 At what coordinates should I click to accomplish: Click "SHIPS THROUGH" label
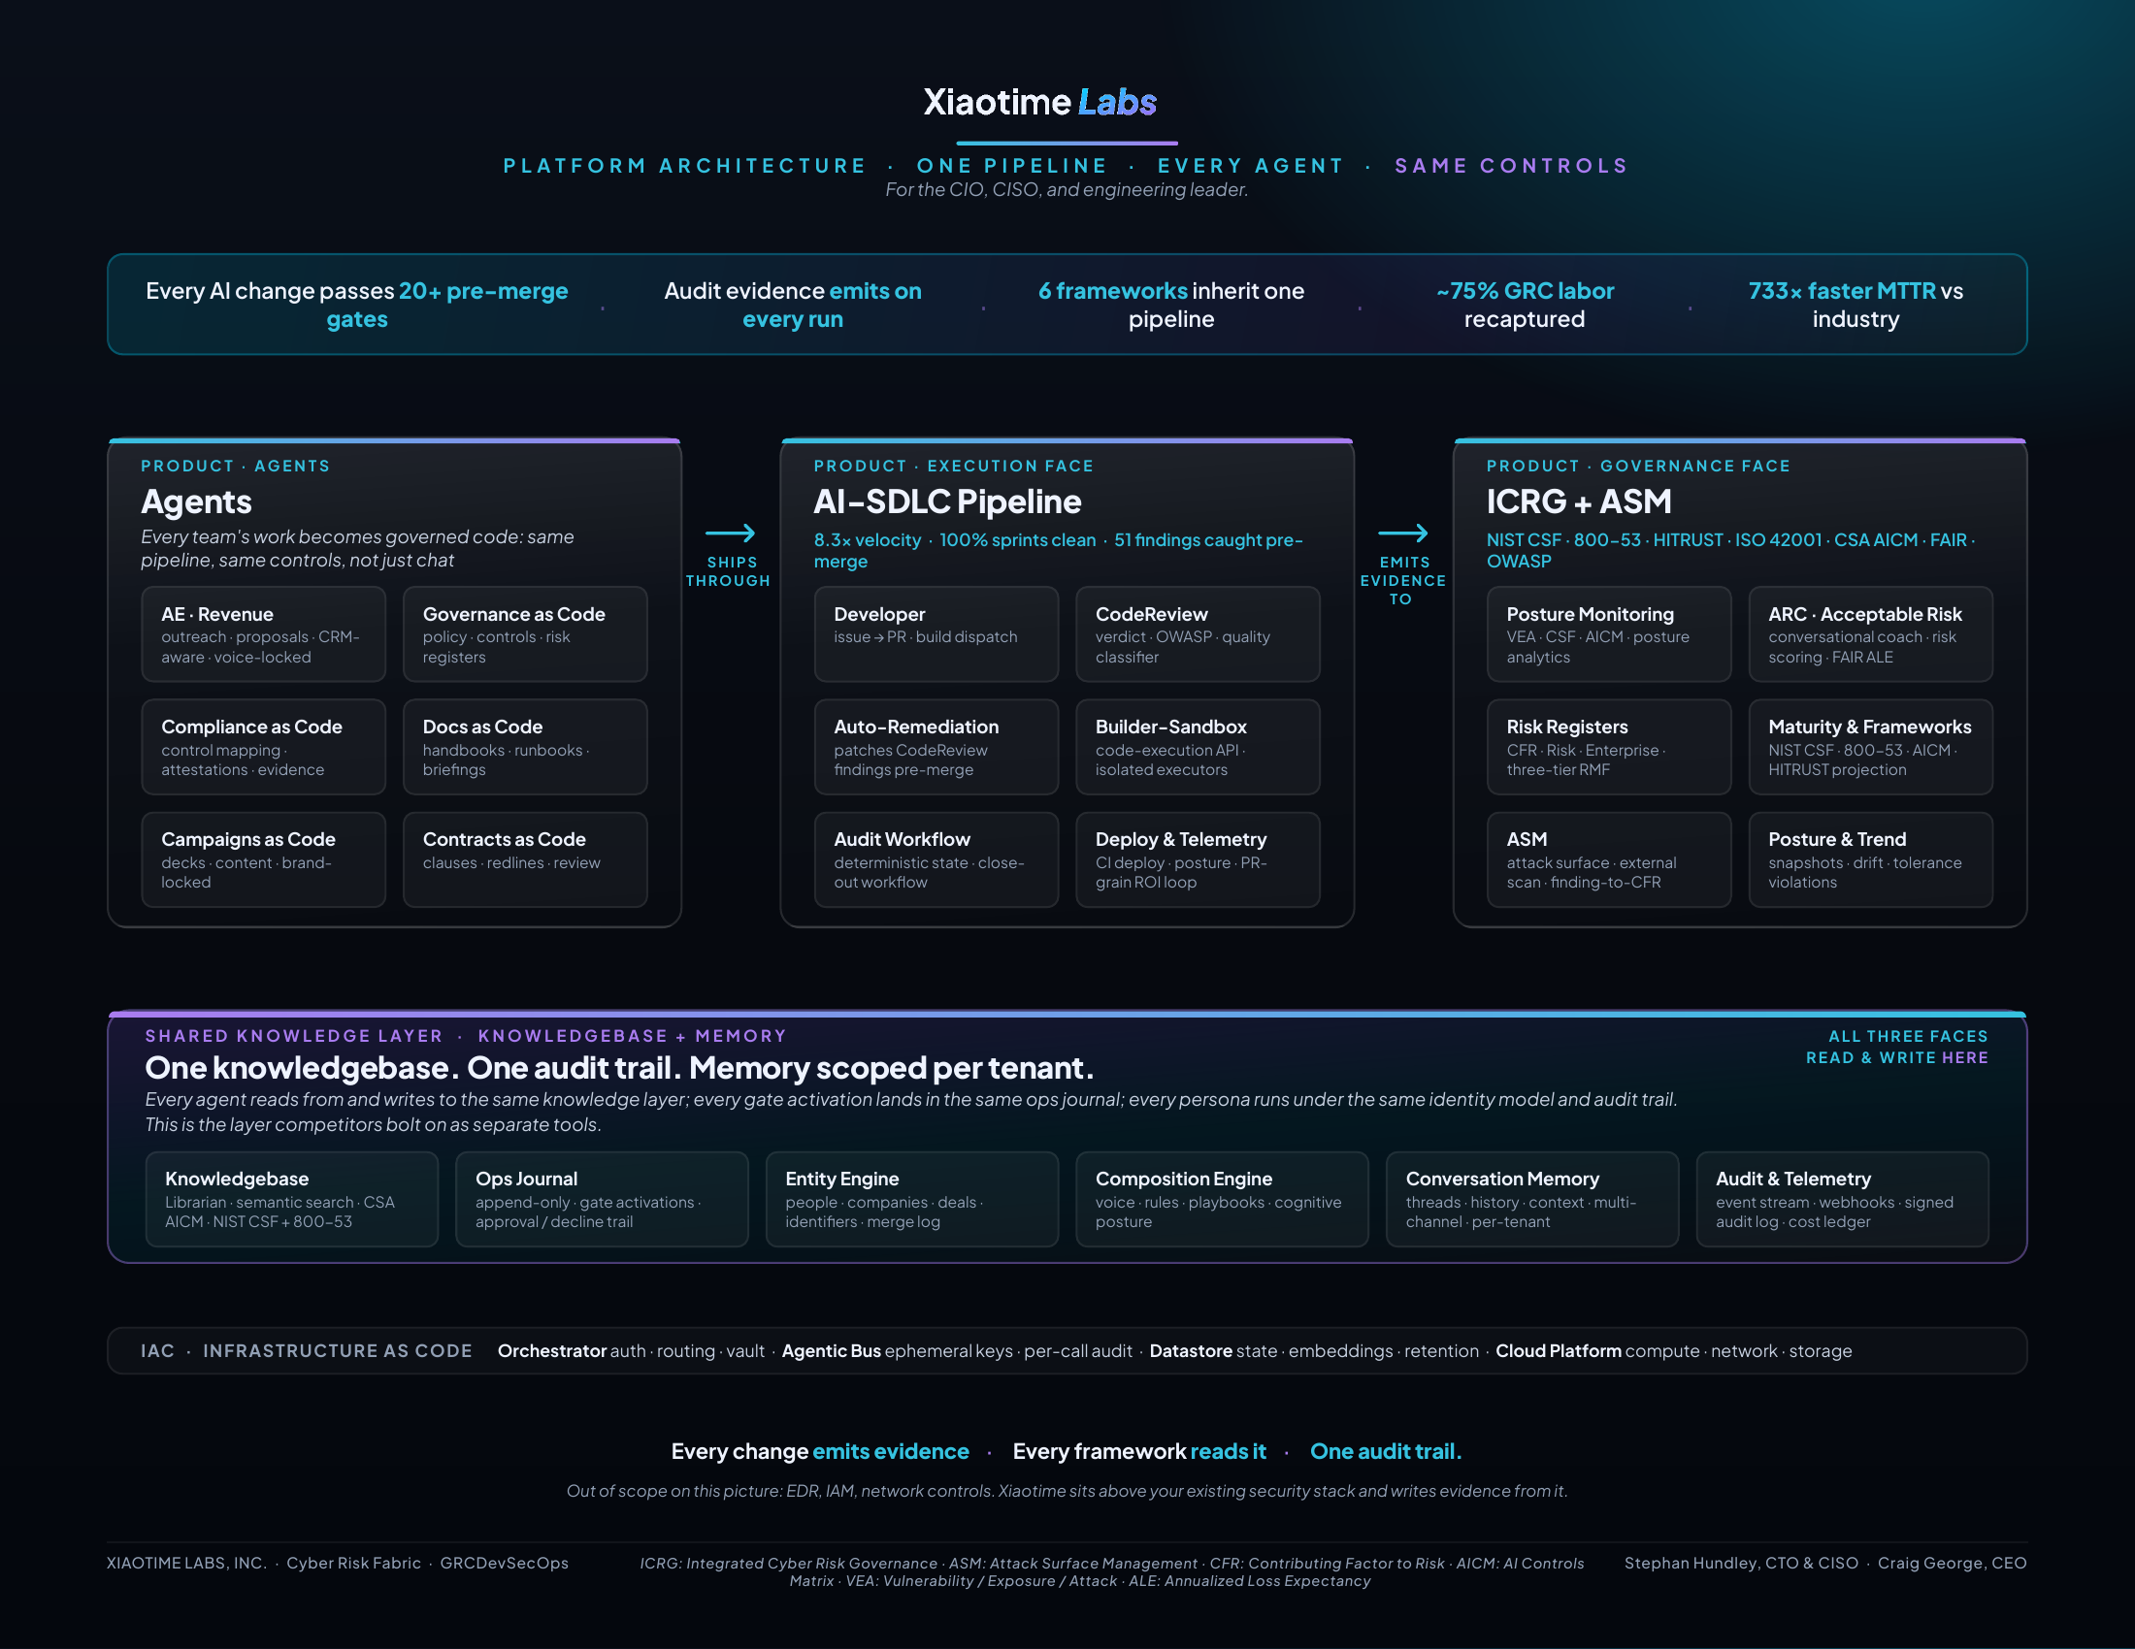pyautogui.click(x=729, y=571)
